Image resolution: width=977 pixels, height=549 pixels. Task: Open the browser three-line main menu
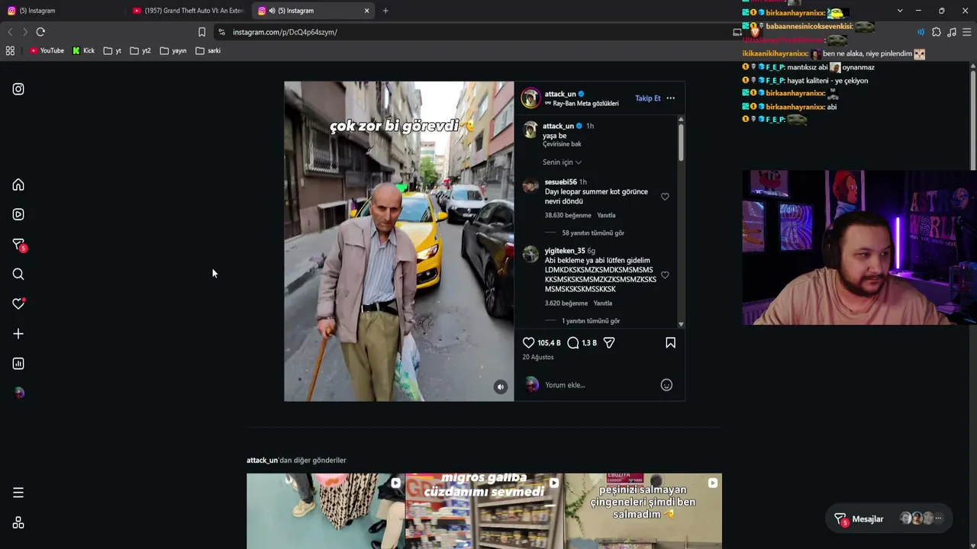coord(967,32)
